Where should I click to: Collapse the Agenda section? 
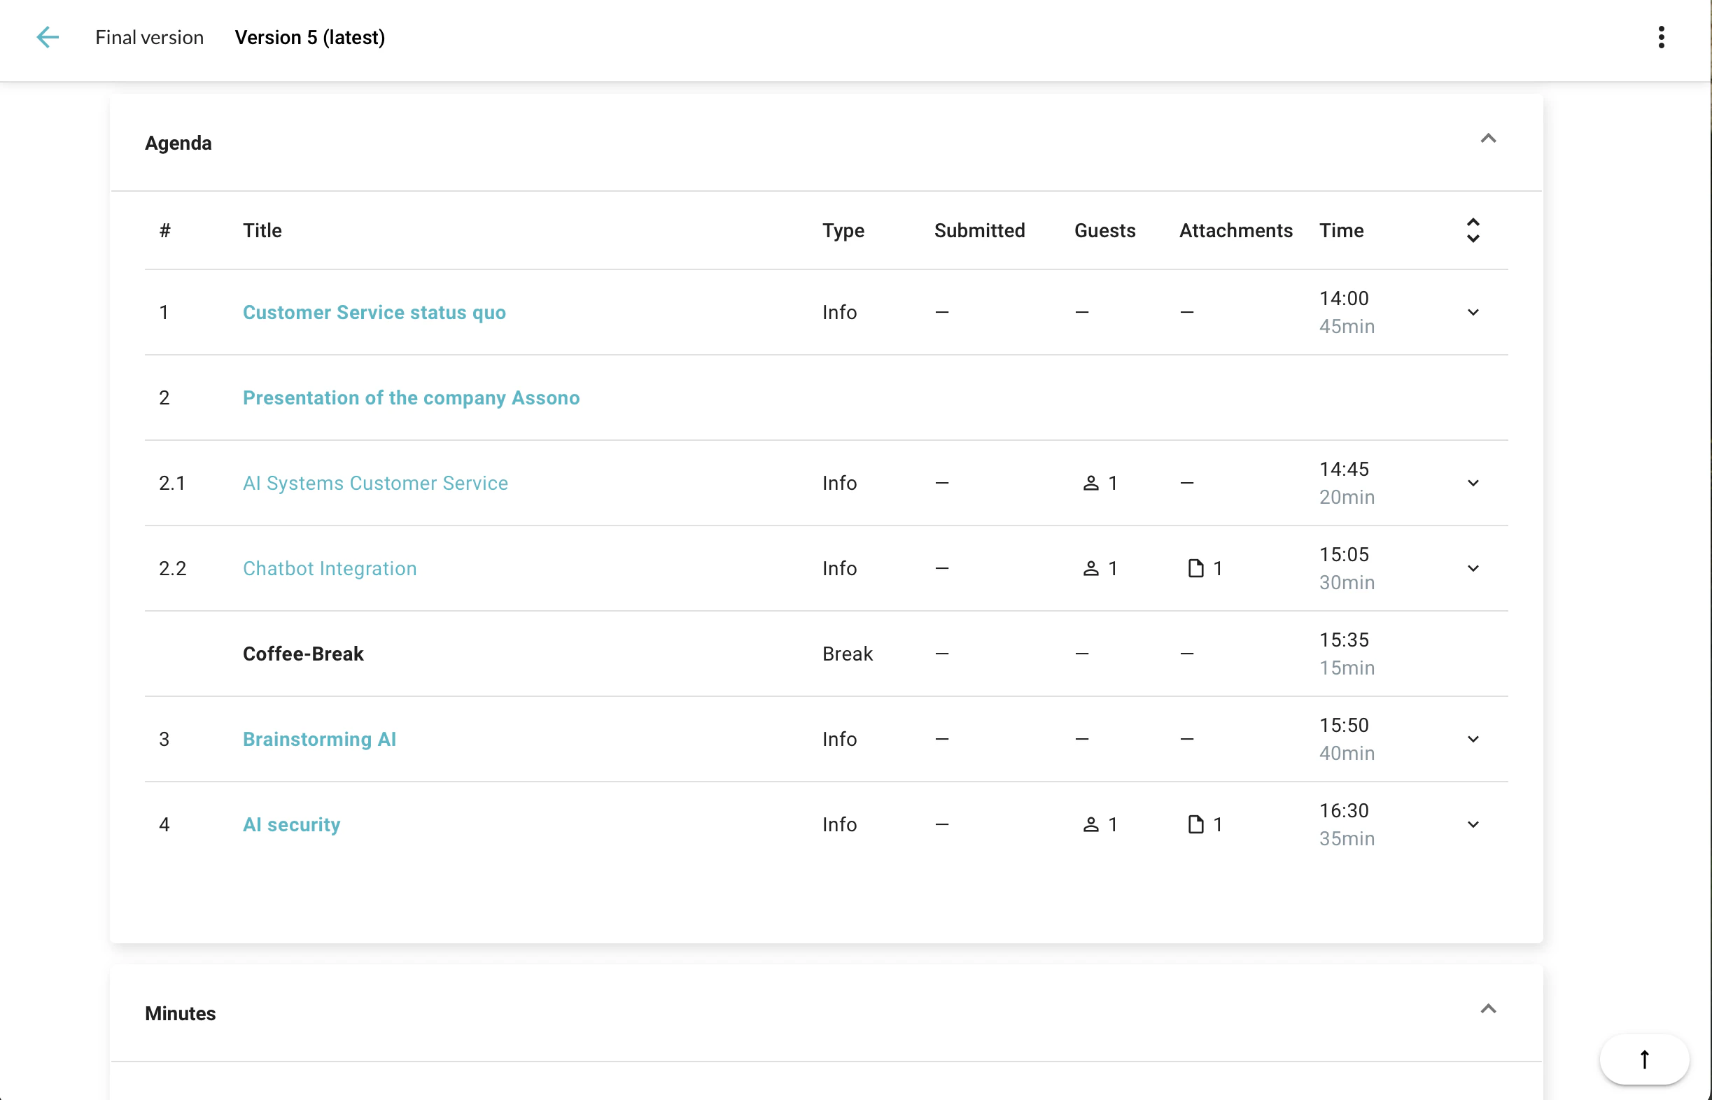click(1488, 139)
